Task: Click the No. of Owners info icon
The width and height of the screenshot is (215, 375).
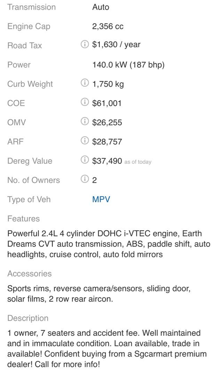Action: point(85,179)
